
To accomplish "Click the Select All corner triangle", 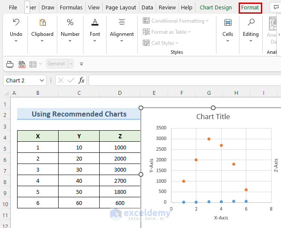I will (x=7, y=93).
